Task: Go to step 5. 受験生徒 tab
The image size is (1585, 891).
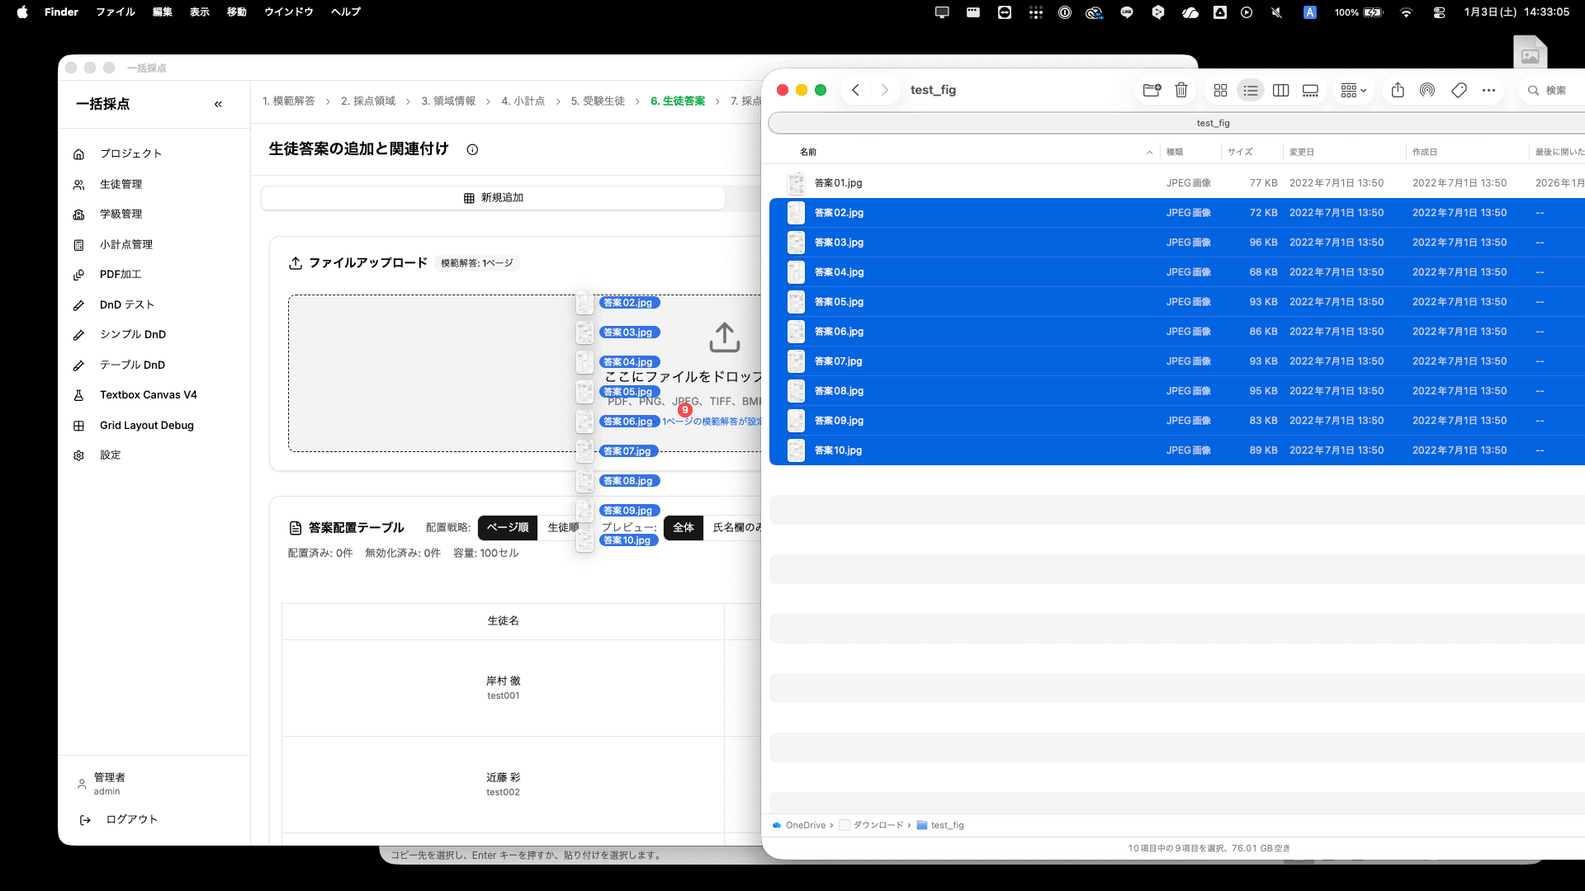Action: 598,101
